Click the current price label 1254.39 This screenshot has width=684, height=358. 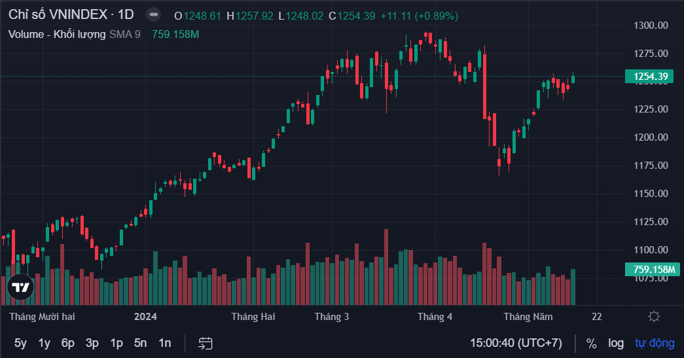coord(649,77)
